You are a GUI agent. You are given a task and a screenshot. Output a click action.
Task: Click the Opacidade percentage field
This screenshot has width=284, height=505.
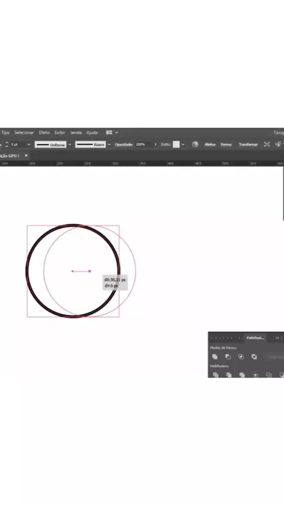[x=143, y=145]
